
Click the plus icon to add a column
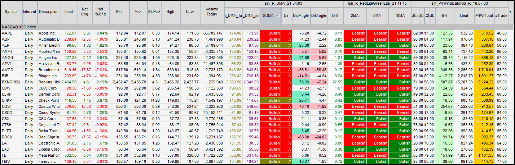point(510,12)
